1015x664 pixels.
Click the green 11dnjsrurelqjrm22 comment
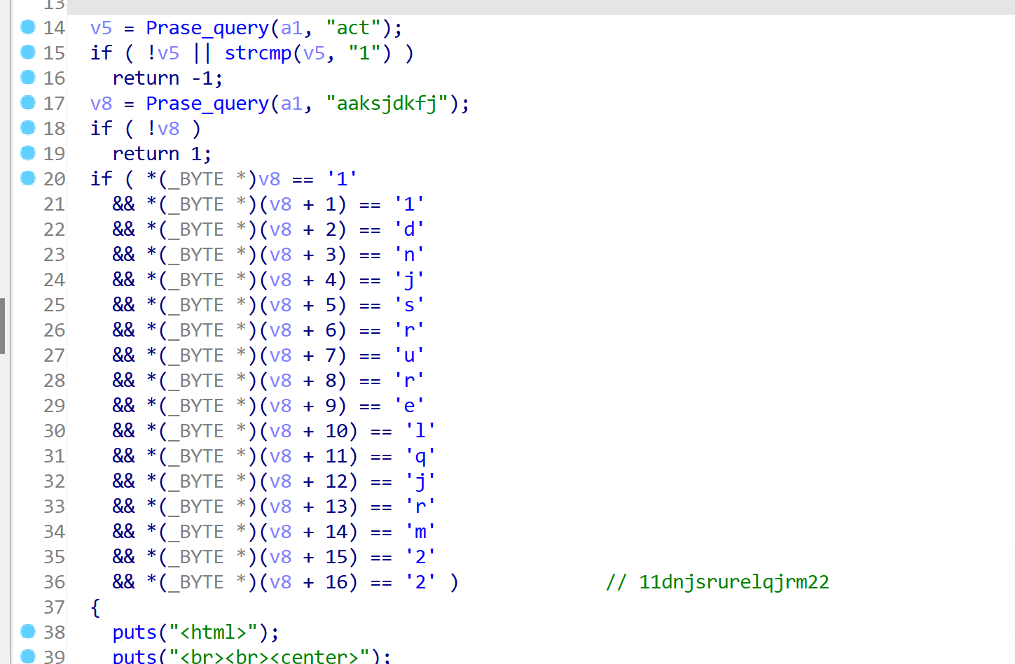coord(717,582)
